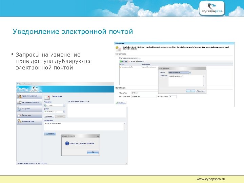The height and width of the screenshot is (183, 244).
Task: Click the scrollbar of the justification text box
Action: pos(125,126)
